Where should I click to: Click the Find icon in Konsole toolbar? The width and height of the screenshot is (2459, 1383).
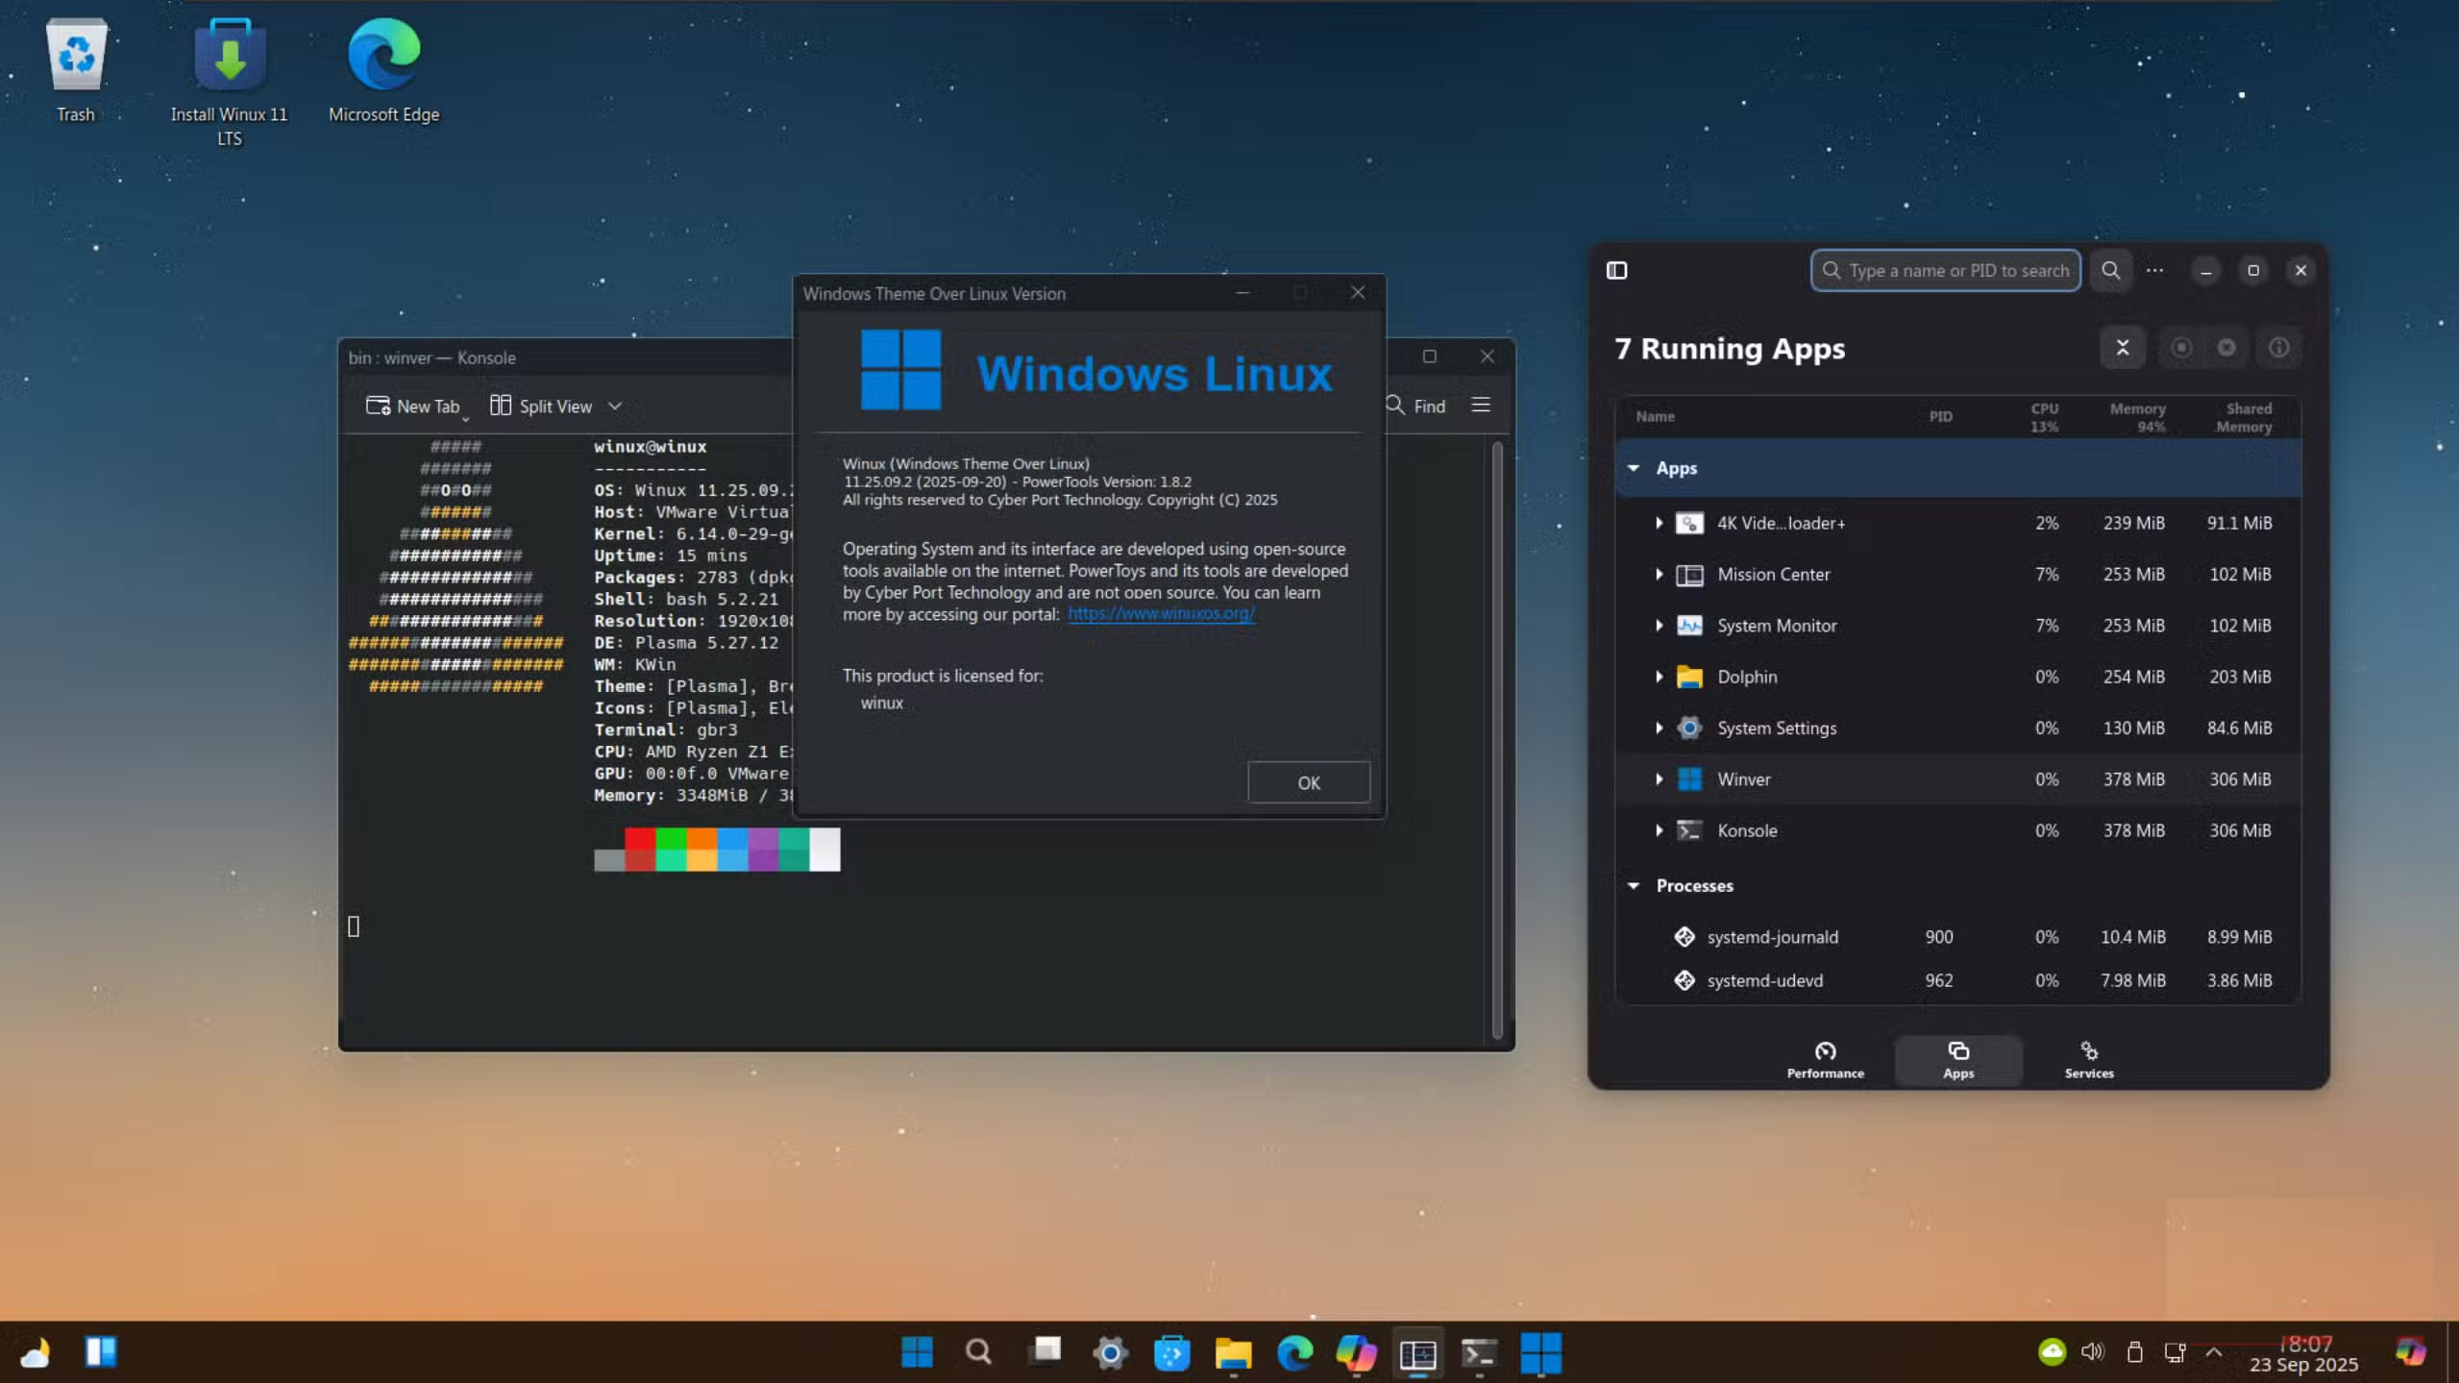[x=1395, y=406]
